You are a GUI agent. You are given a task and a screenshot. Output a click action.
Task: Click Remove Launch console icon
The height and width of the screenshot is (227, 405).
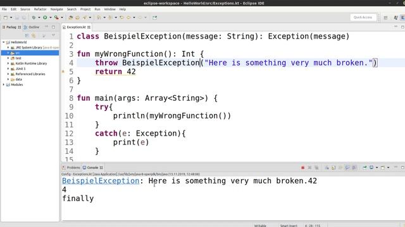click(x=309, y=168)
